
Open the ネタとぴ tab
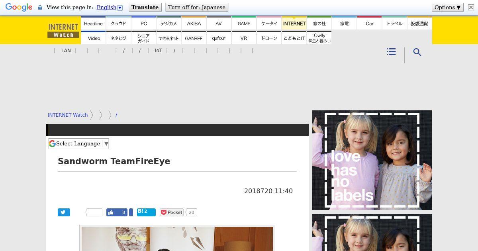pos(118,38)
